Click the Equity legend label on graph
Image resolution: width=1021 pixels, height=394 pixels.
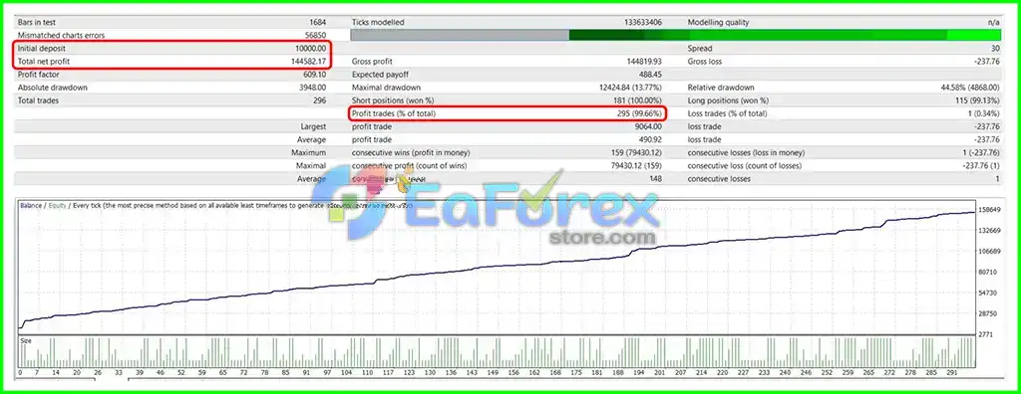(57, 205)
